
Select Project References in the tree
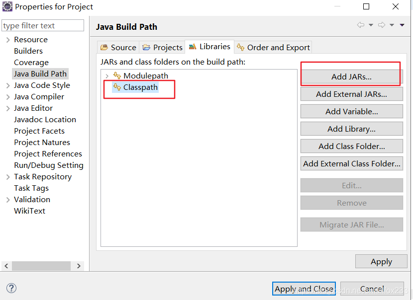coord(48,153)
